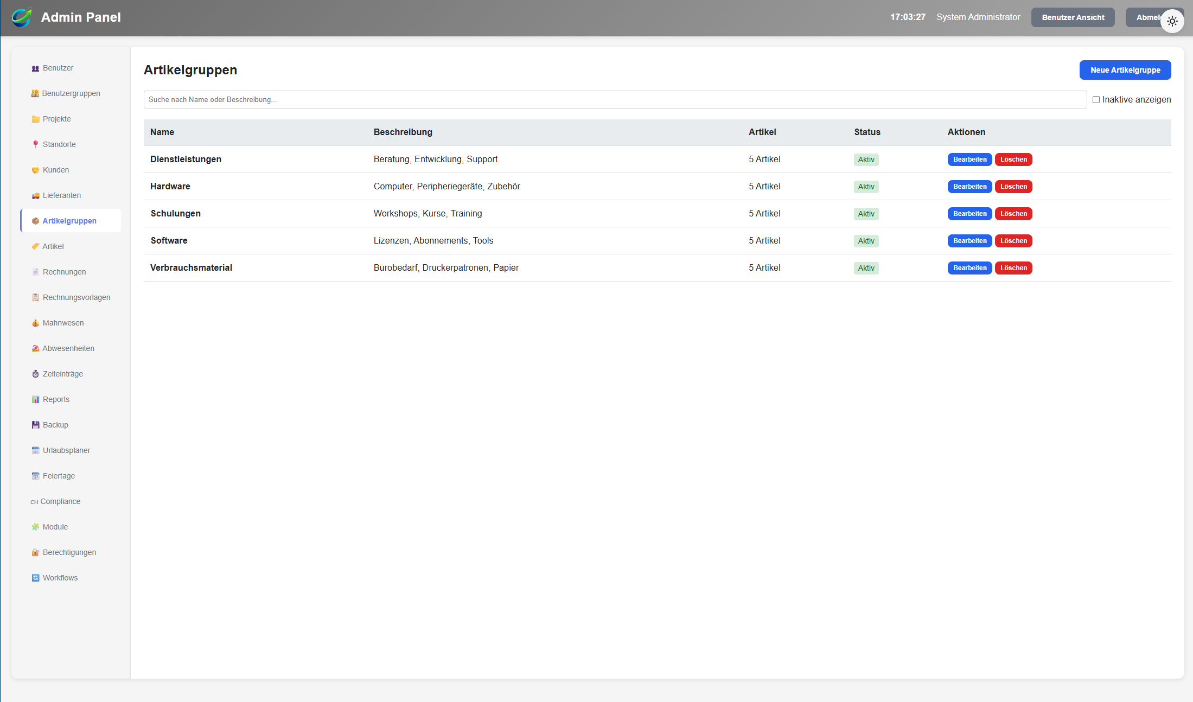The height and width of the screenshot is (702, 1193).
Task: Delete the Software article group
Action: [x=1013, y=241]
